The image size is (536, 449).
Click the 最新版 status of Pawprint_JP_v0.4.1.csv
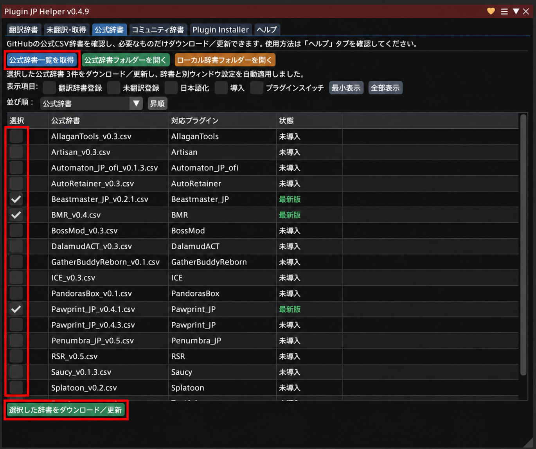[x=290, y=309]
